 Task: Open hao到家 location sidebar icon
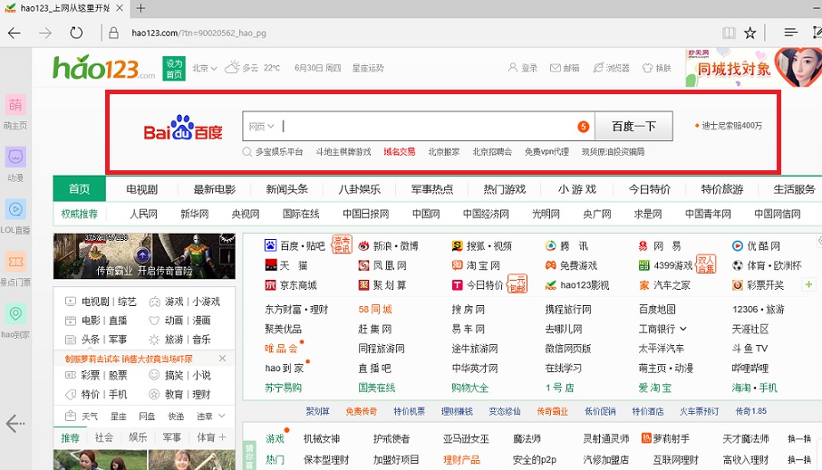15,314
